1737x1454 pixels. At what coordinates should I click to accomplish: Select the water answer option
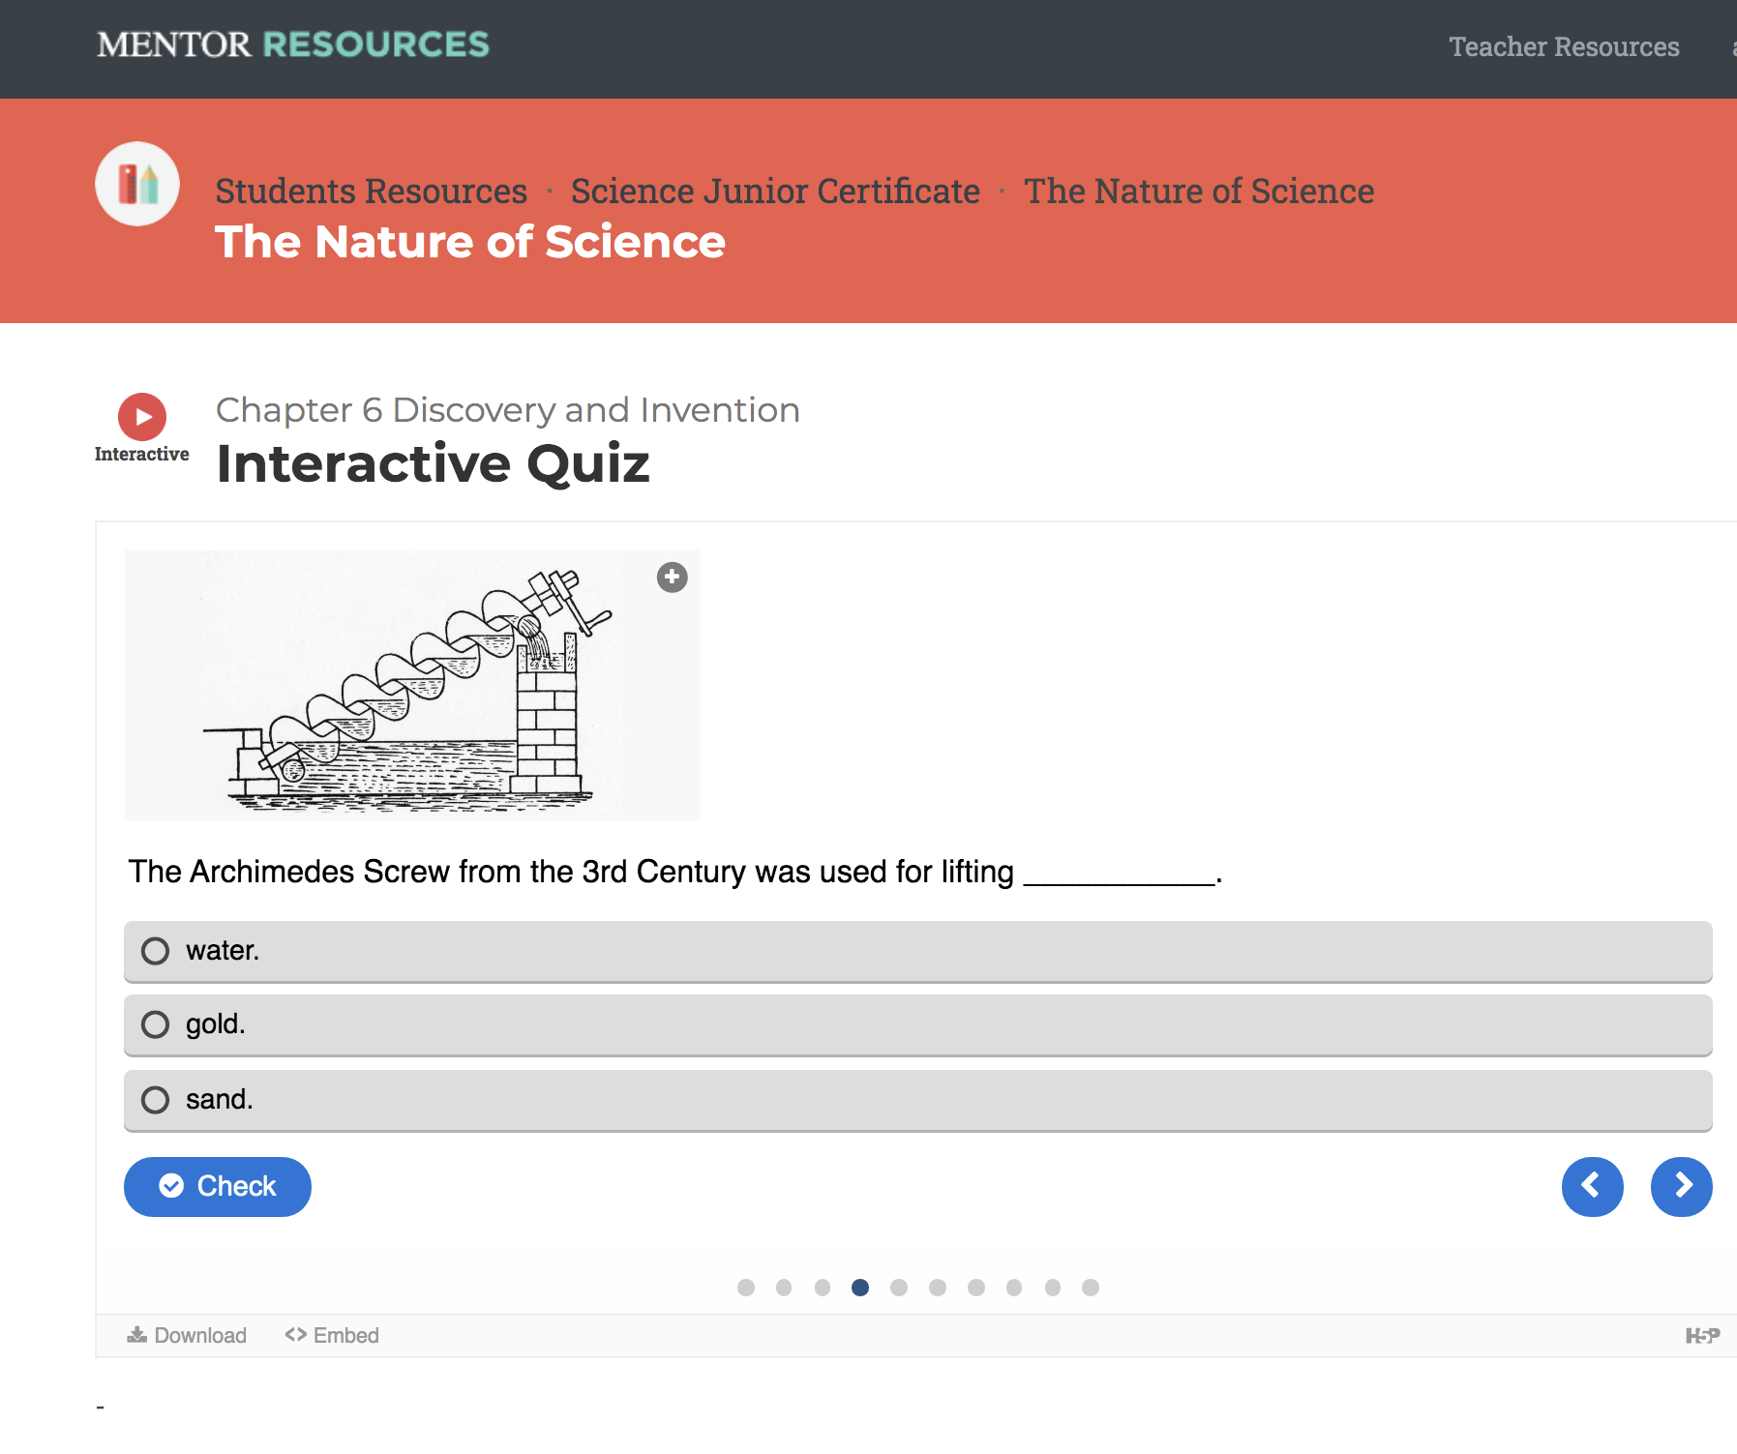click(x=917, y=952)
